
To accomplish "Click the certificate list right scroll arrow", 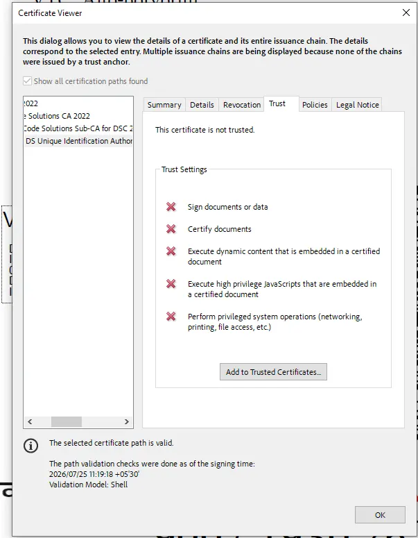I will click(x=126, y=421).
